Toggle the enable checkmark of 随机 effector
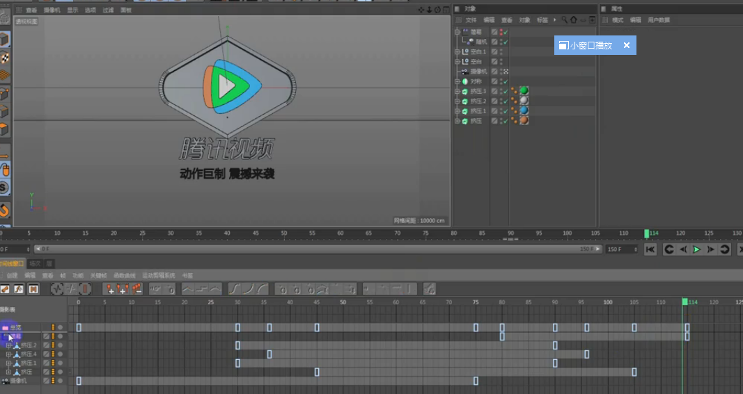Screen dimensions: 743x394 [506, 42]
